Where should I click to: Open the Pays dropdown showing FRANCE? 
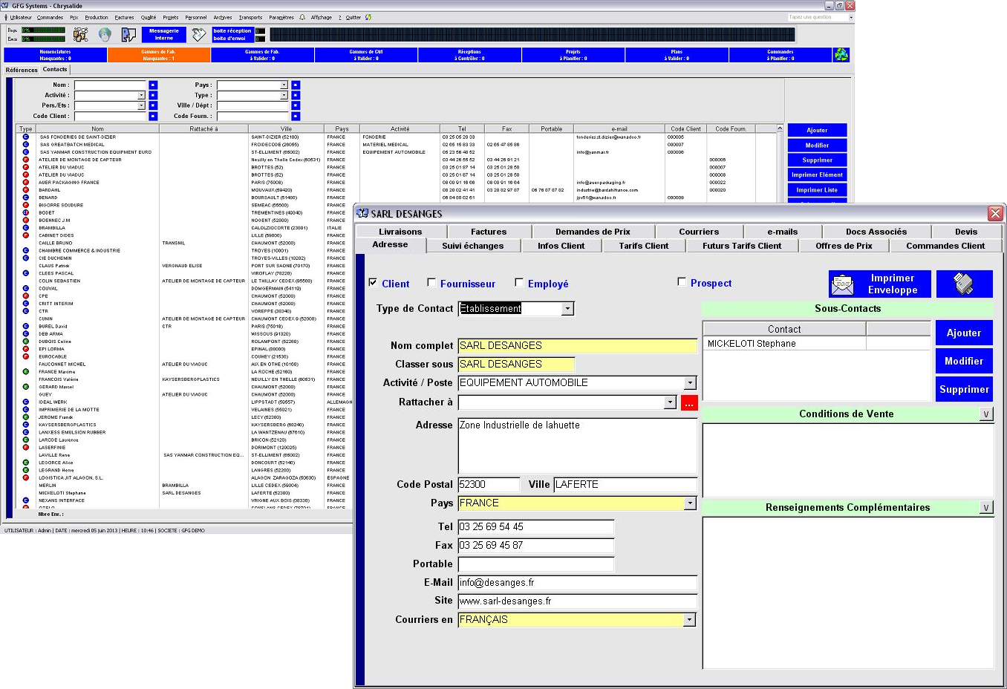(690, 503)
